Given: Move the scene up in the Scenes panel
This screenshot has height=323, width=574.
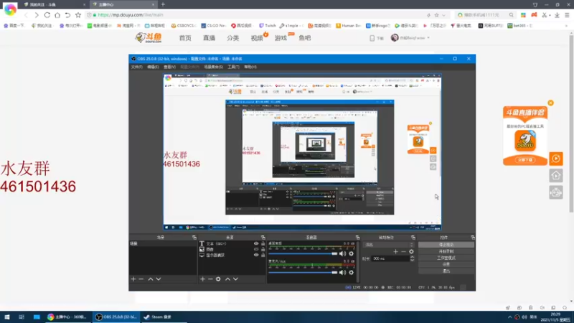Looking at the screenshot, I should (151, 279).
